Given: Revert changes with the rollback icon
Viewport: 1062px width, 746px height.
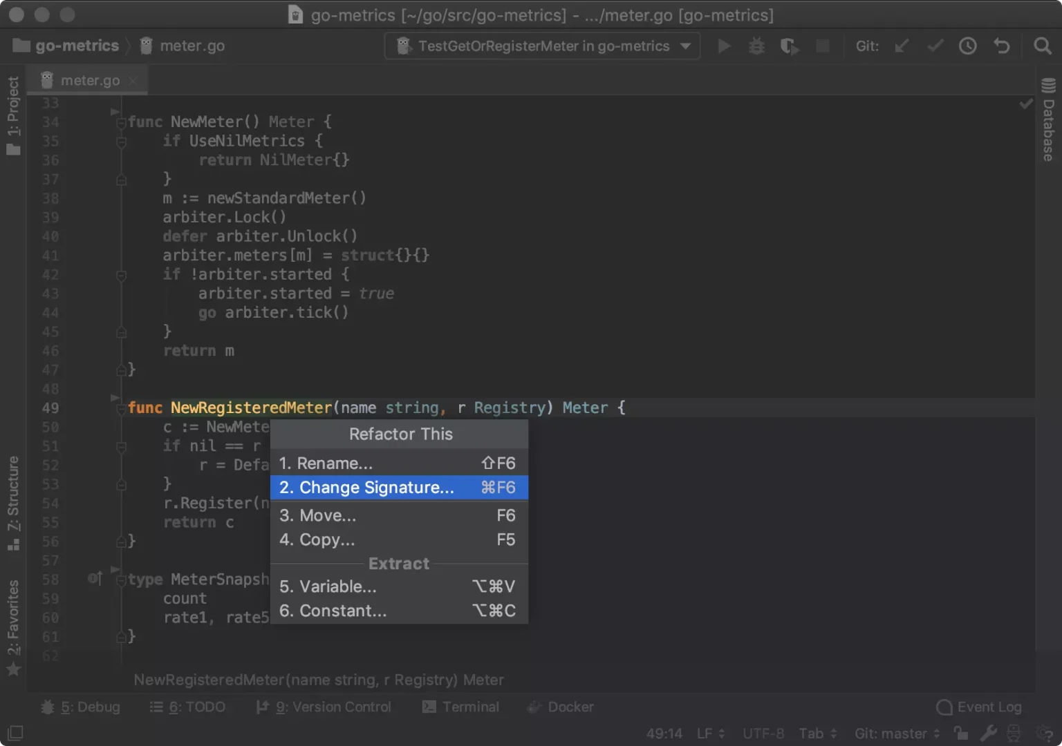Looking at the screenshot, I should tap(1002, 46).
